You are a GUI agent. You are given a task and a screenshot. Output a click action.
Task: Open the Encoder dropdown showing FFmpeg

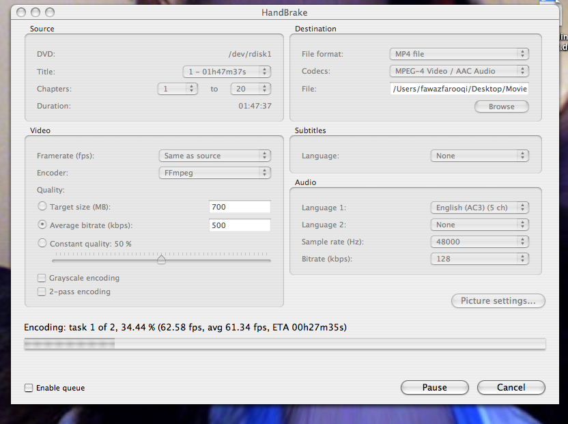215,173
